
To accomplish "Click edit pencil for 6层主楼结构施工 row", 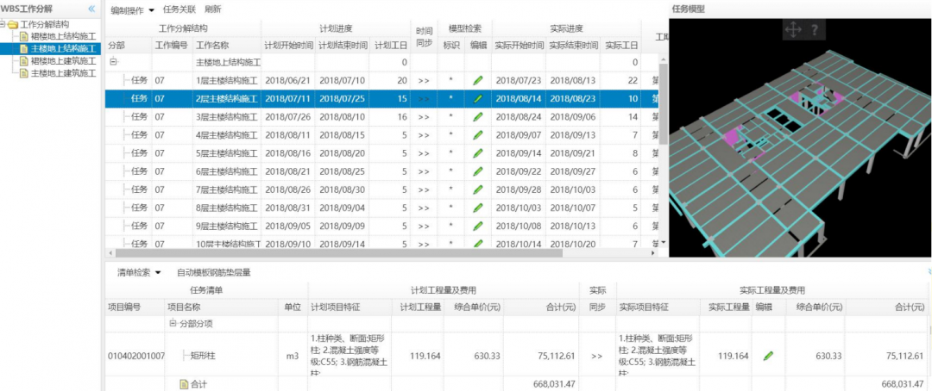I will [x=478, y=171].
